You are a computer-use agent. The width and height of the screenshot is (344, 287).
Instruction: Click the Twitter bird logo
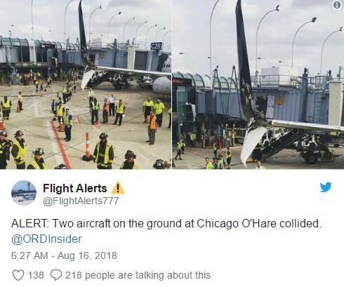326,187
